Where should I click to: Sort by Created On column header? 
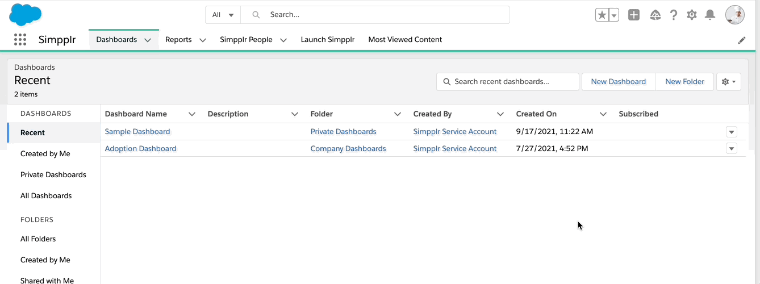click(x=536, y=114)
